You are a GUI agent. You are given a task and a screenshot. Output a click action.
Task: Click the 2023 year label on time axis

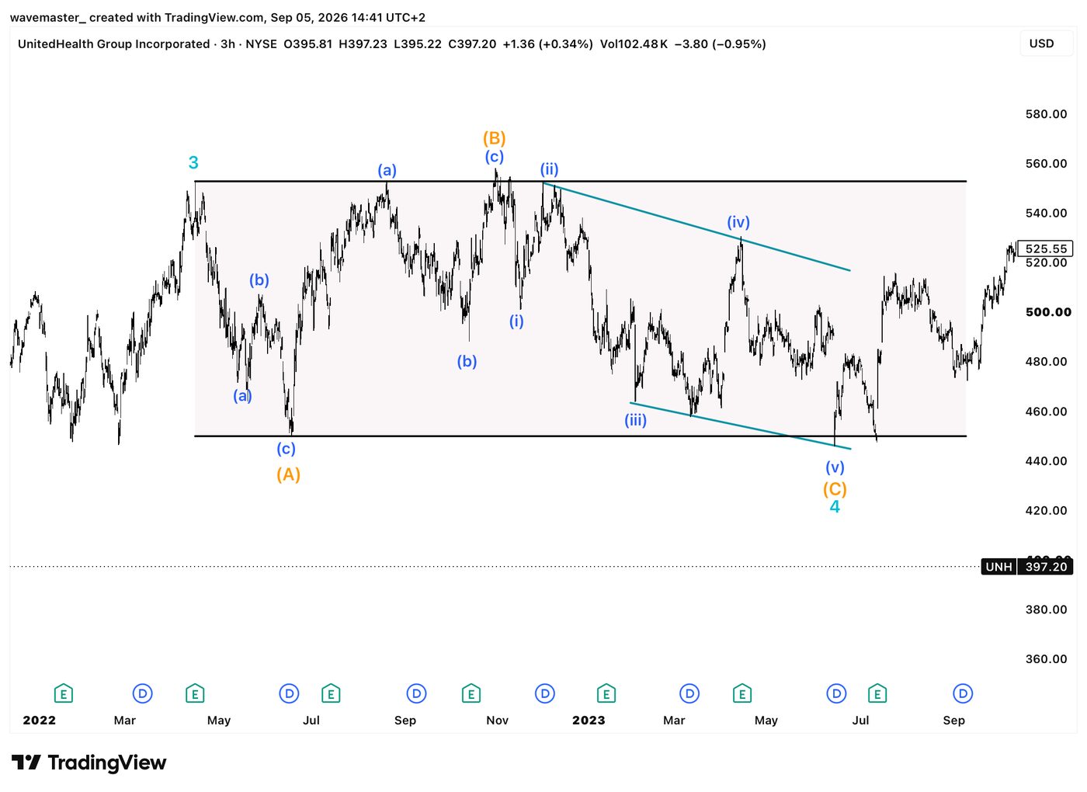pos(589,721)
